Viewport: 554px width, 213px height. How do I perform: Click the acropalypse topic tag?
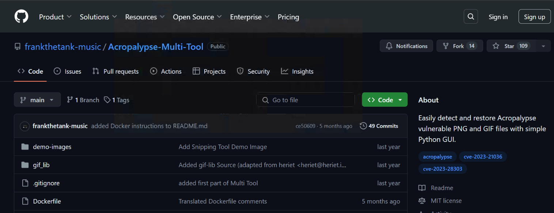pyautogui.click(x=437, y=157)
